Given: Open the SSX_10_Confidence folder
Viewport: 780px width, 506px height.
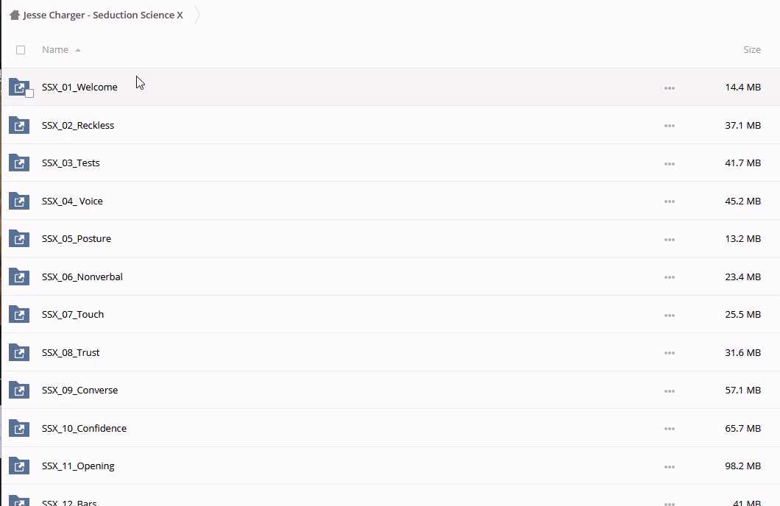Looking at the screenshot, I should point(84,429).
